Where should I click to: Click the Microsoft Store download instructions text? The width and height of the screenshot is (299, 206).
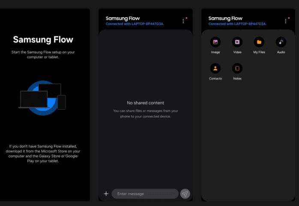[x=43, y=154]
